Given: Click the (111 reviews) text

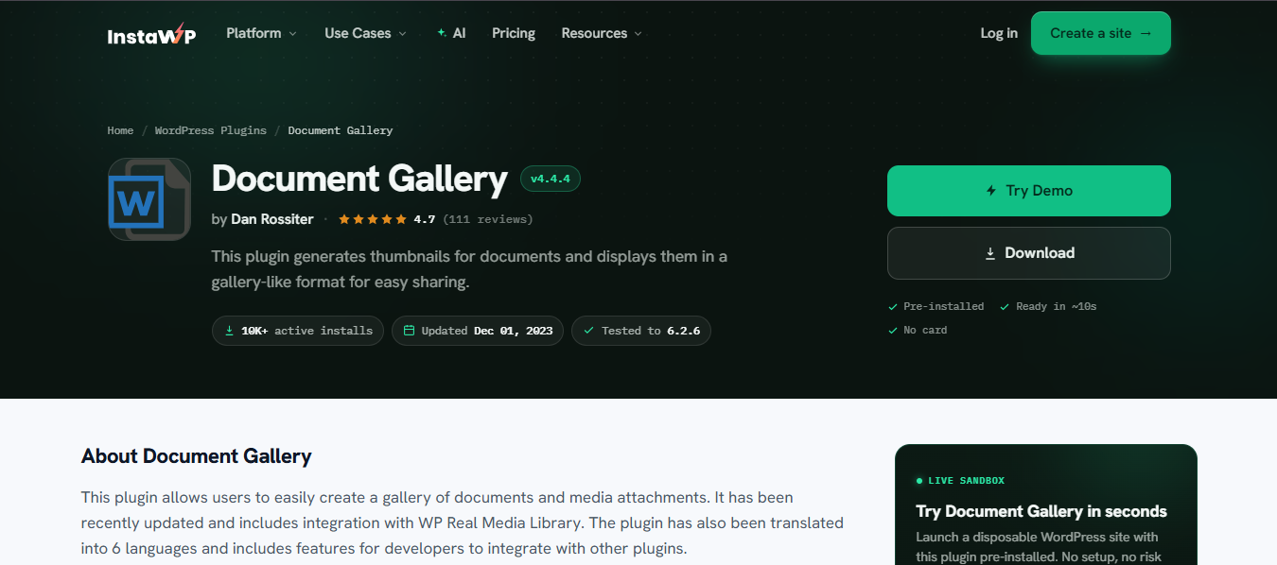Looking at the screenshot, I should [488, 219].
